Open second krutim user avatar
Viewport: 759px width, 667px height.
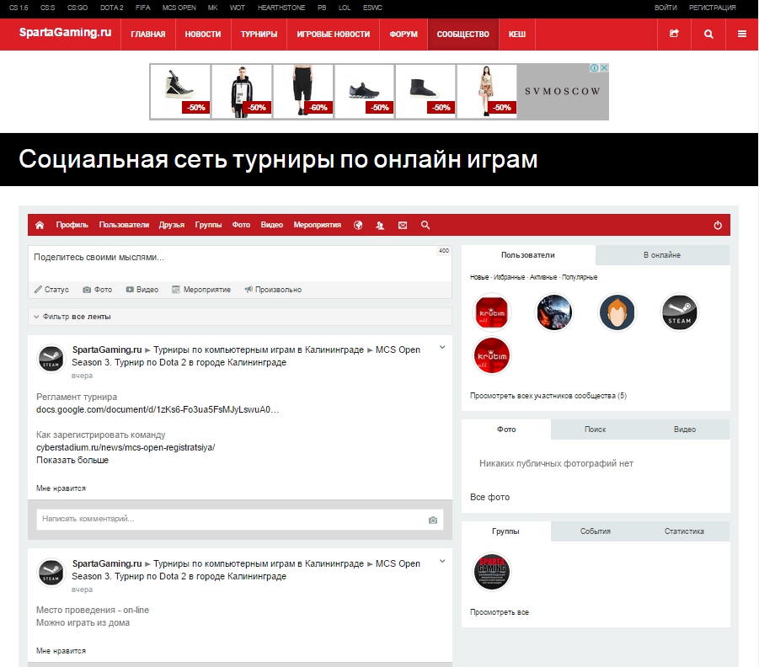click(x=492, y=355)
